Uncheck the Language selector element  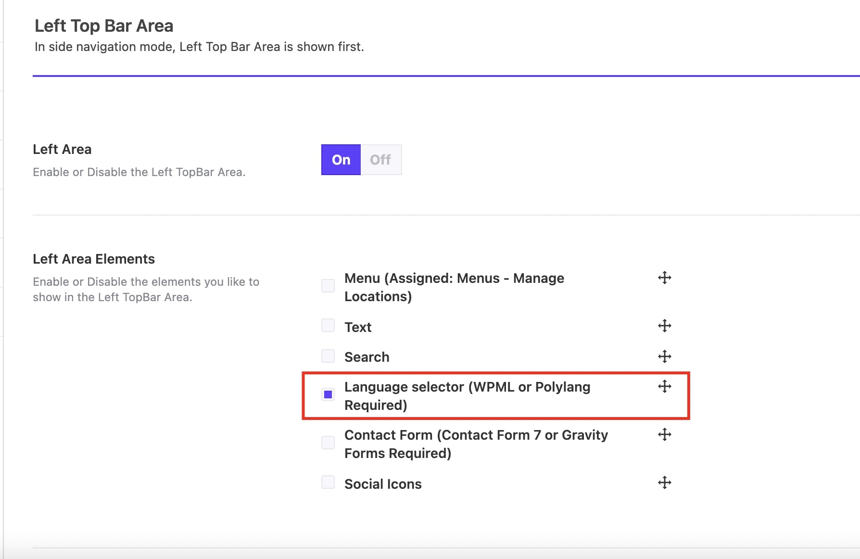[328, 394]
